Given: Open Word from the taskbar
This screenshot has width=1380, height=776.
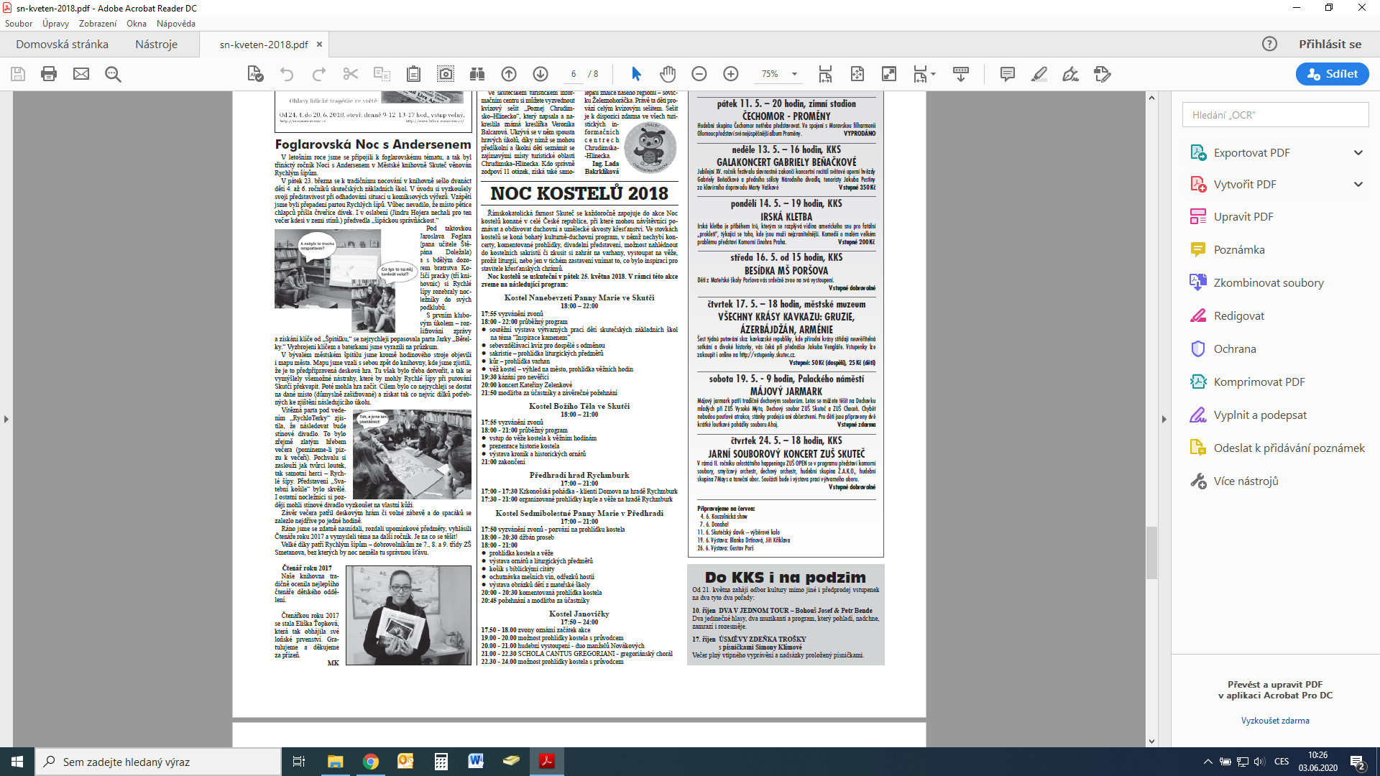Looking at the screenshot, I should click(476, 762).
